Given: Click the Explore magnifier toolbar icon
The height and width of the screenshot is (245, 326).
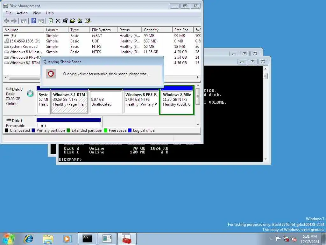Looking at the screenshot, I should (x=80, y=21).
